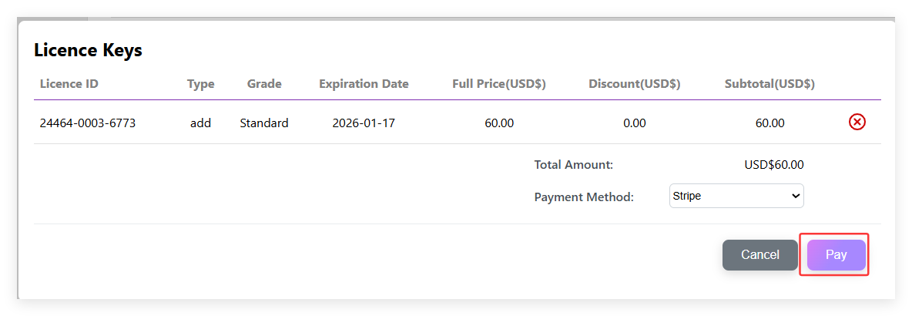Remove licence 24464-0003-6773 with red X icon
This screenshot has width=912, height=316.
coord(857,122)
